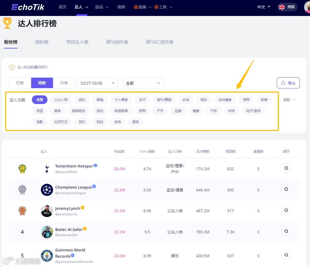
Task: Open search icon for Bader Al Safar row
Action: click(286, 231)
